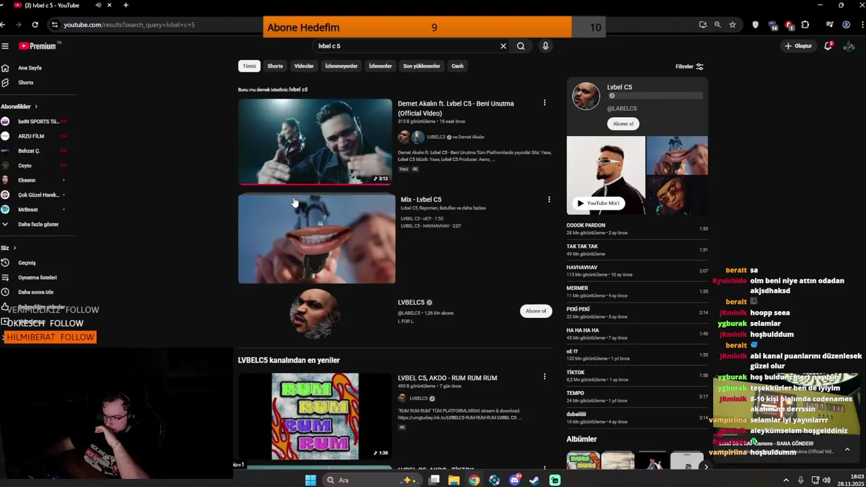Bookmark this page with the star icon

pyautogui.click(x=732, y=24)
